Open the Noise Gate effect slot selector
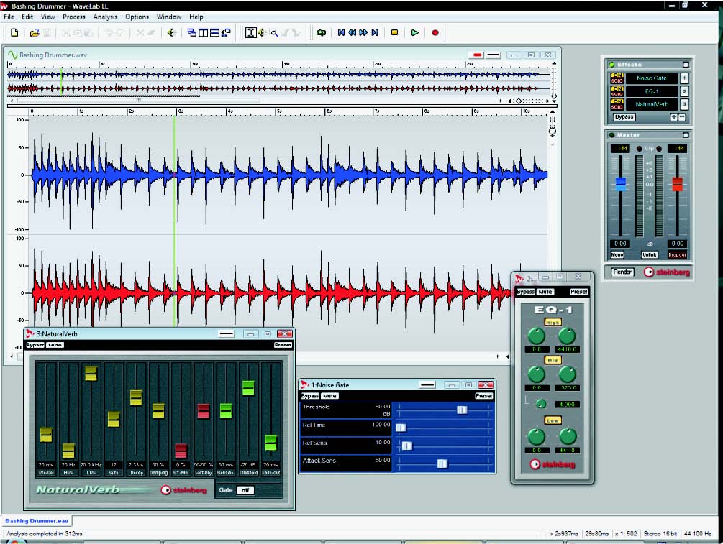Image resolution: width=723 pixels, height=544 pixels. (652, 78)
